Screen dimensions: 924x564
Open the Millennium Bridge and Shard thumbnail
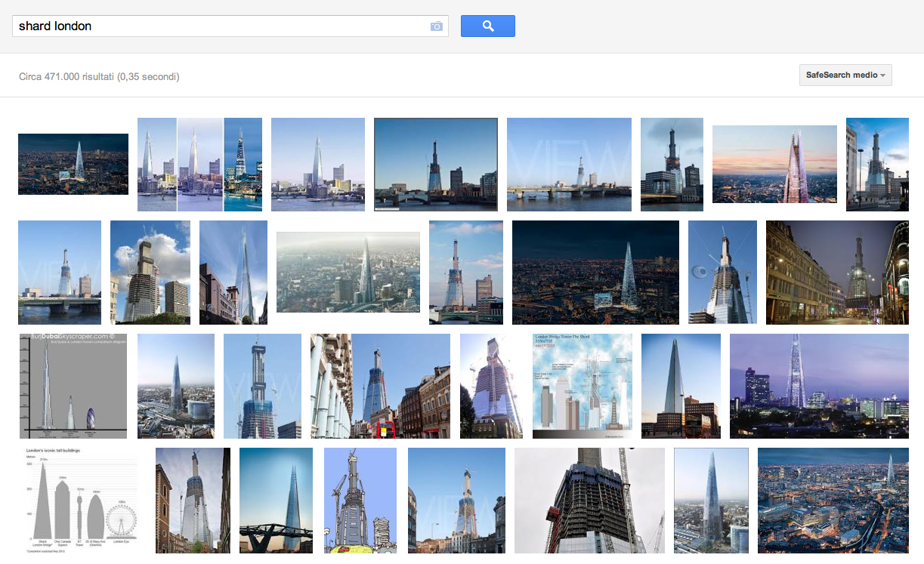(x=276, y=501)
